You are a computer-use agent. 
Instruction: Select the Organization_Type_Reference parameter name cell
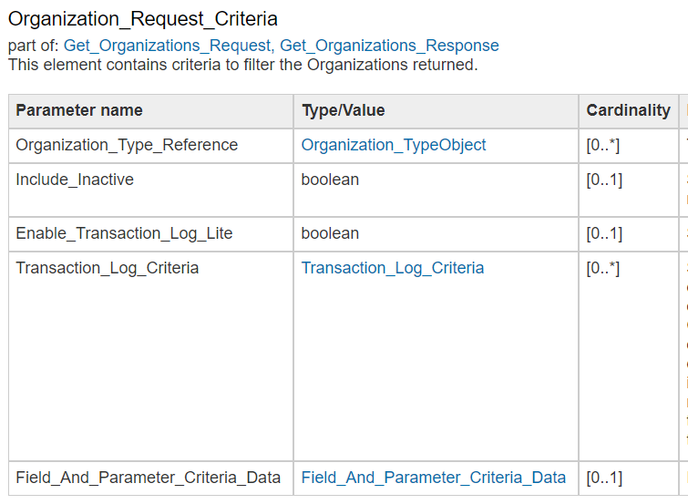tap(127, 145)
